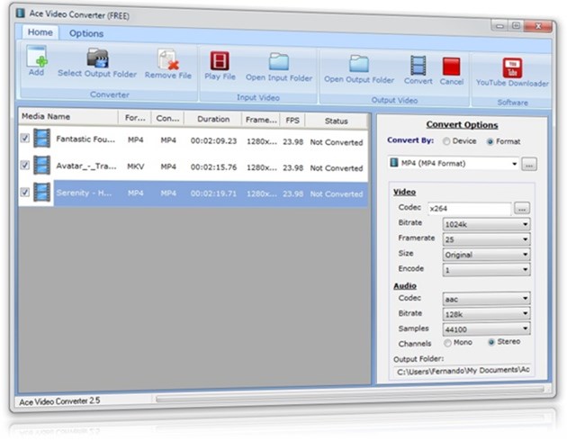Toggle checkbox for Avatar trailer file

click(25, 166)
